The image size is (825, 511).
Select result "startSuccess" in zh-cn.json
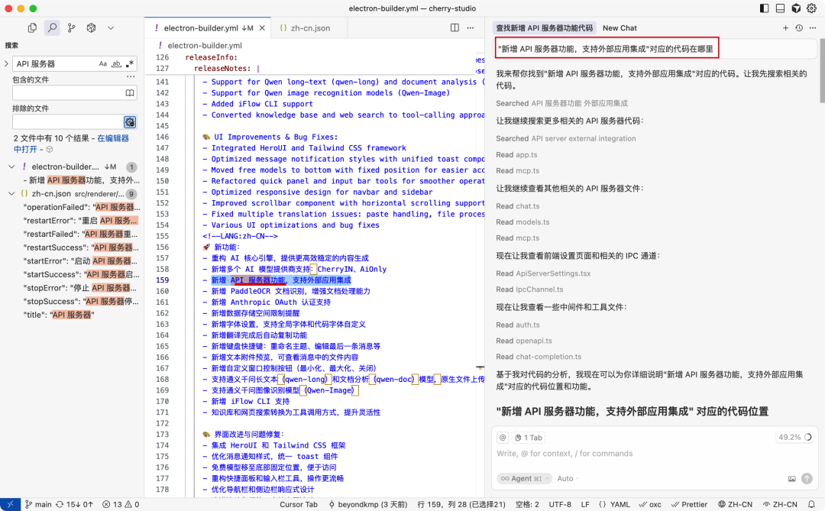(x=81, y=274)
